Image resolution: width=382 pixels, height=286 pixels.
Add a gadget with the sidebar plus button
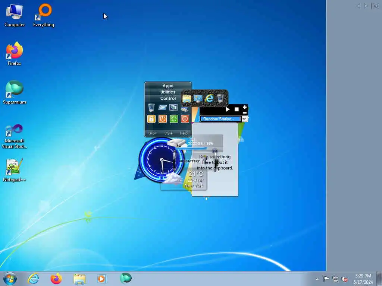pos(376,6)
